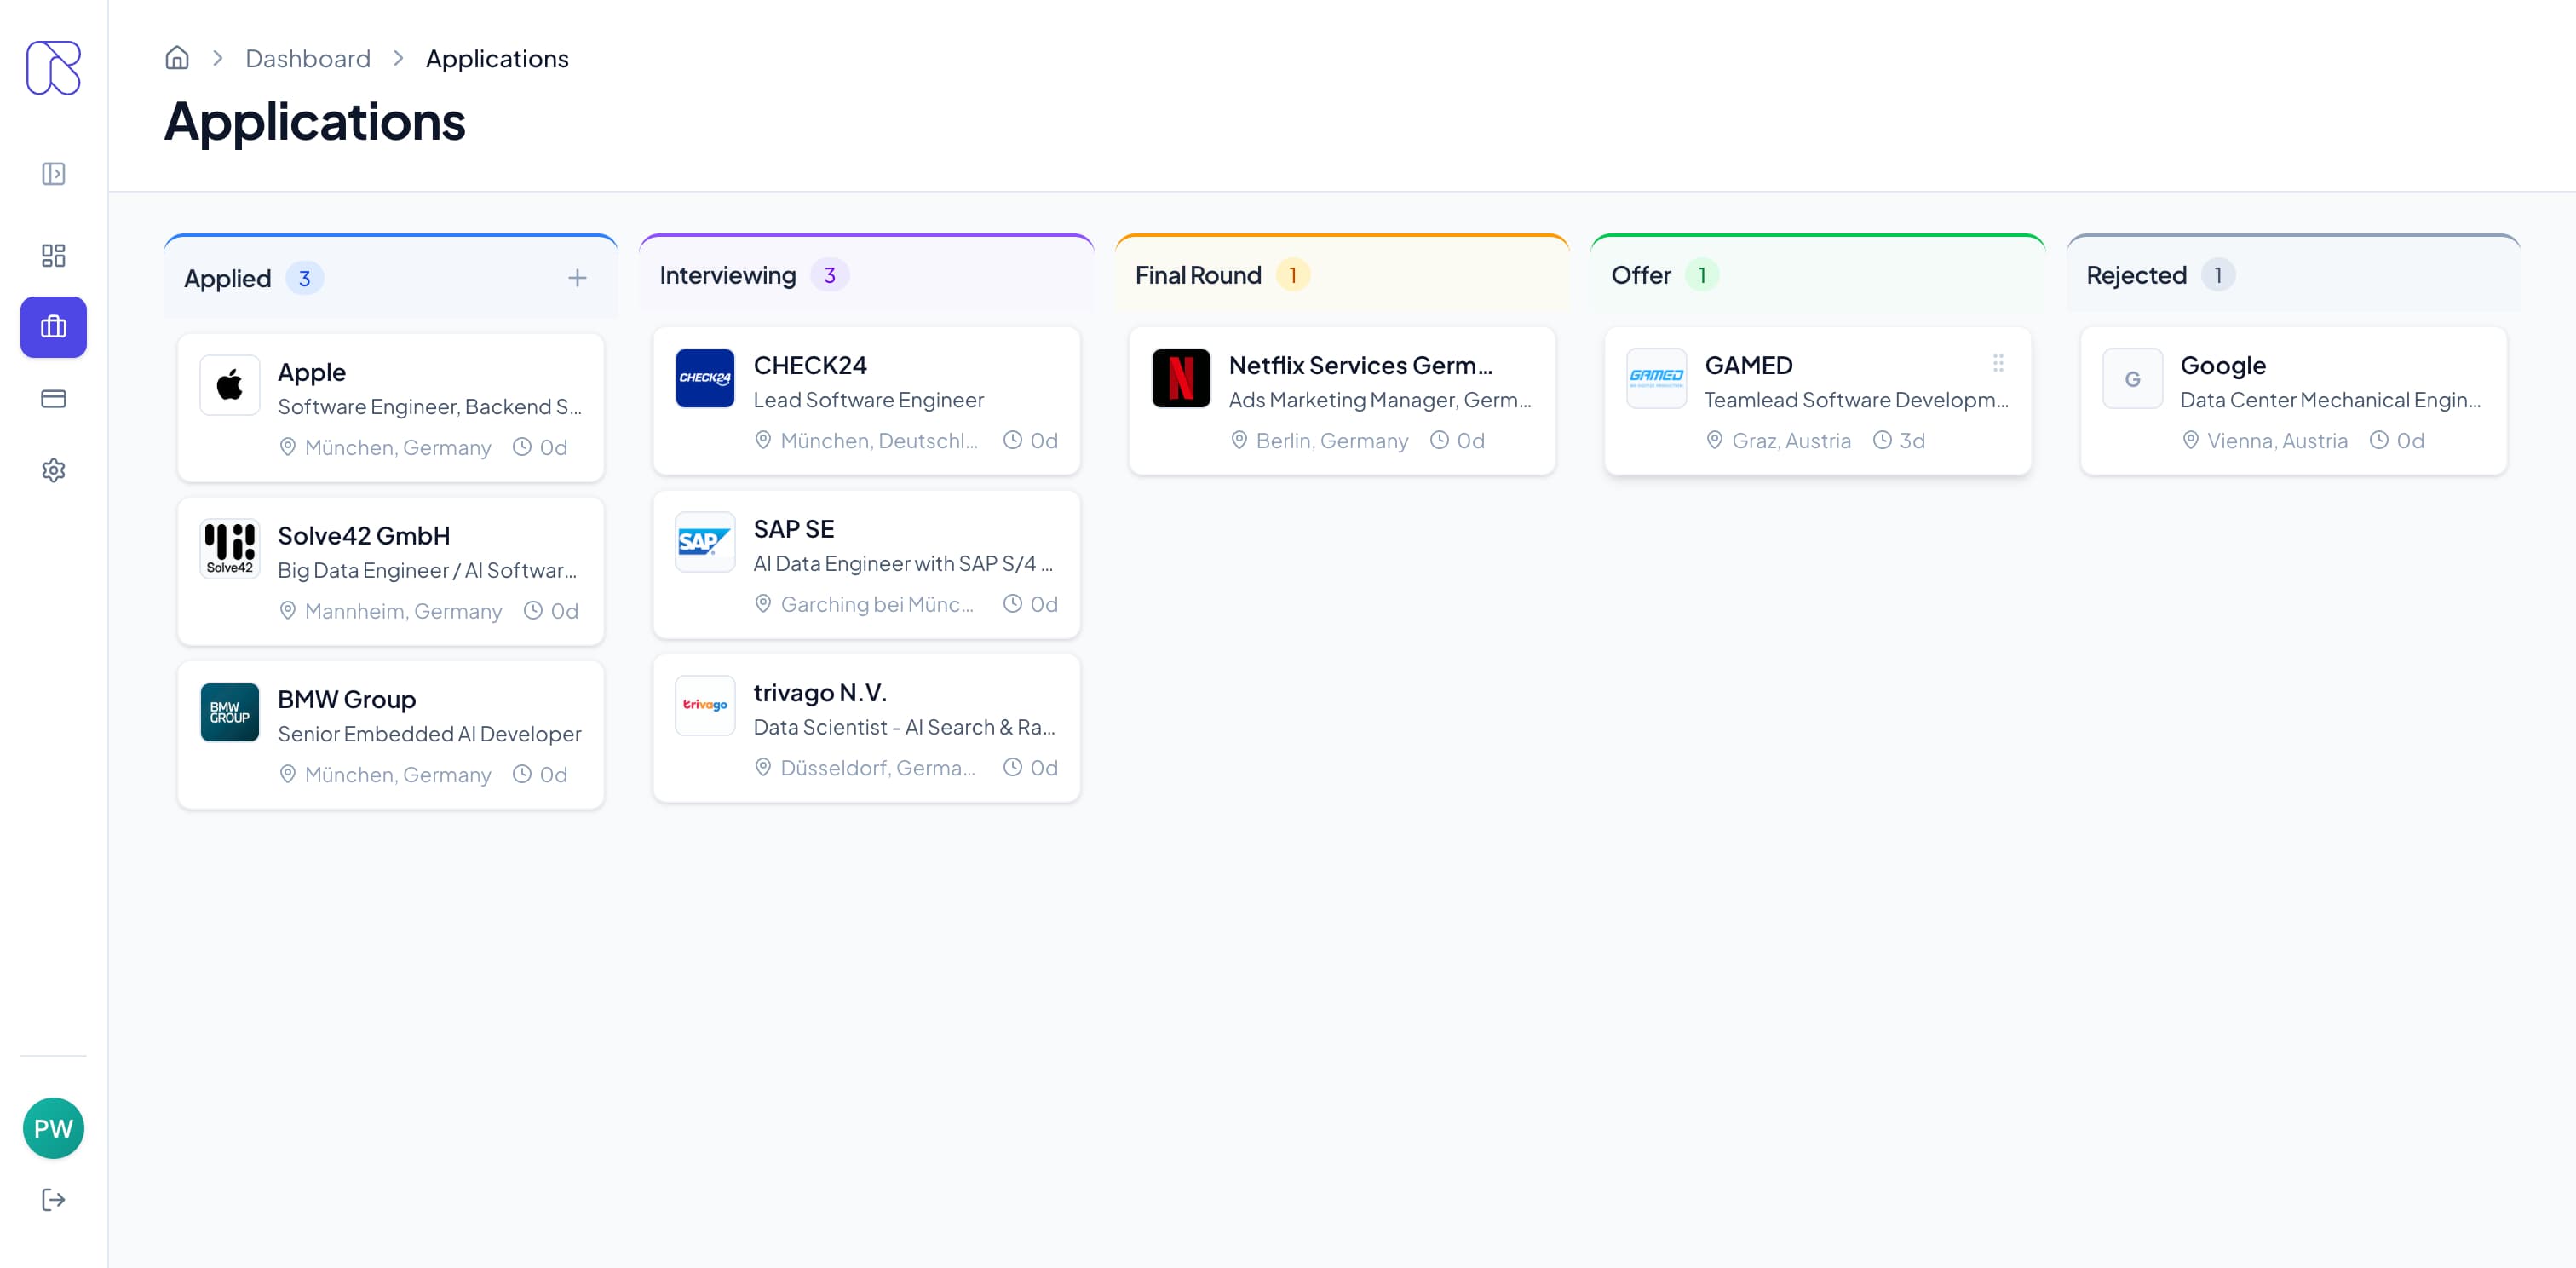
Task: Click 'Vienna, Austria' location text
Action: (2277, 440)
